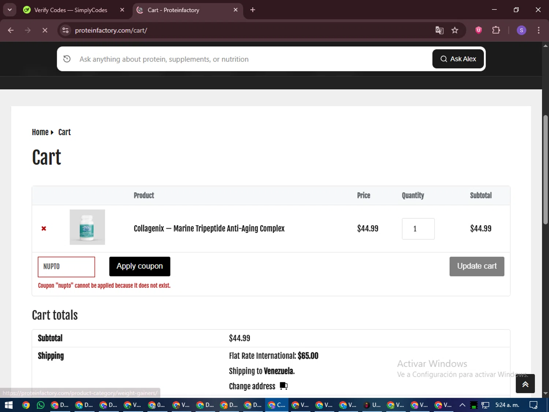Open the Collagenix product thumbnail

(x=87, y=227)
